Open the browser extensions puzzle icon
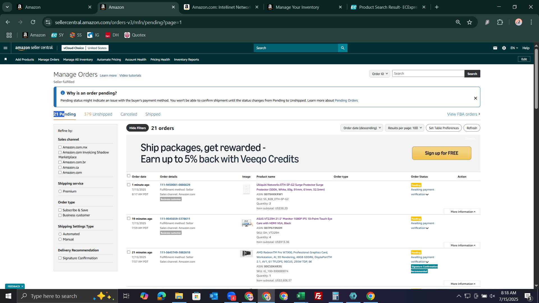The width and height of the screenshot is (539, 303). pos(500,22)
